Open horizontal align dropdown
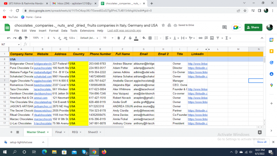 pyautogui.click(x=168, y=38)
